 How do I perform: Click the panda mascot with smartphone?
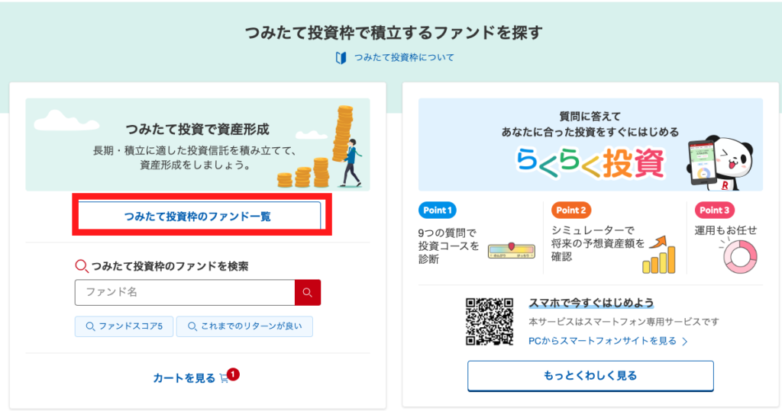click(719, 163)
